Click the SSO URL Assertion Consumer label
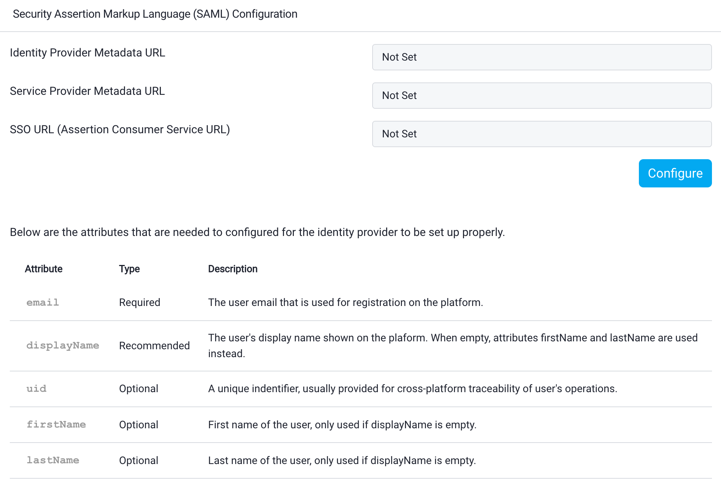Screen dimensions: 721x490 coord(120,129)
